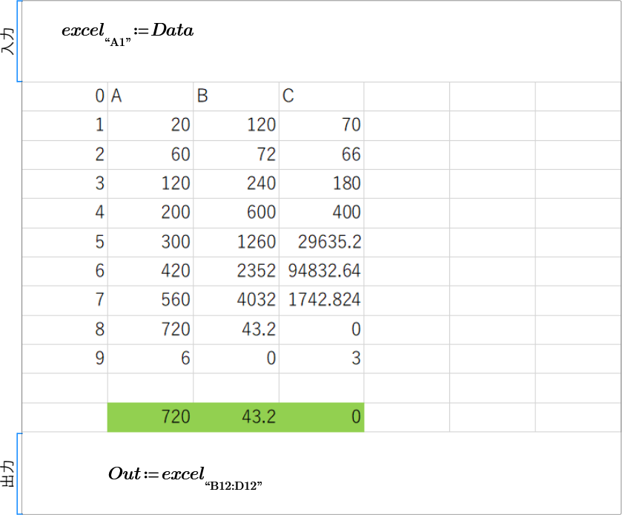Select the Out := excel "B12:D12" expression
Image resolution: width=622 pixels, height=515 pixels.
click(185, 476)
